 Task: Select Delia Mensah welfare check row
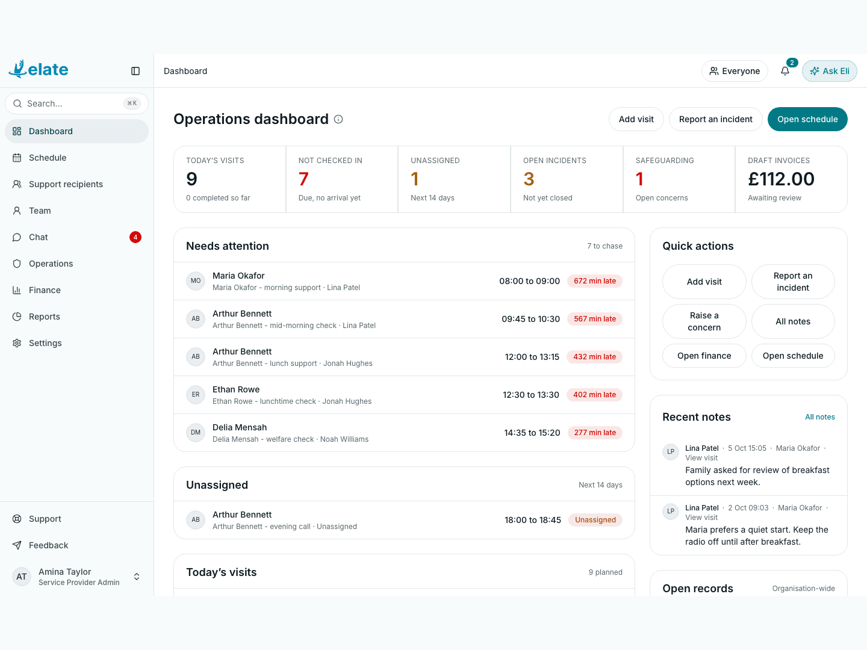pos(404,433)
